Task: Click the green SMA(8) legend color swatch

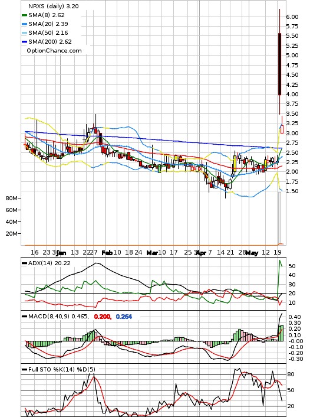Action: (x=24, y=15)
